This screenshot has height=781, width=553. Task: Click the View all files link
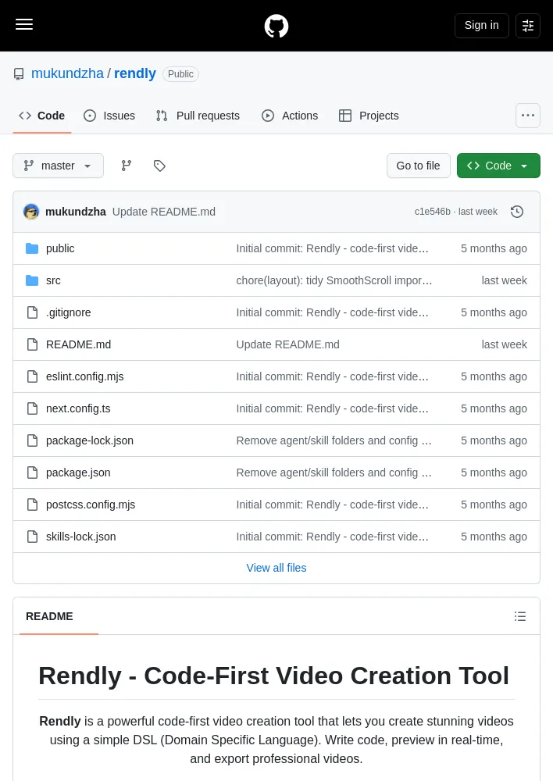(276, 568)
